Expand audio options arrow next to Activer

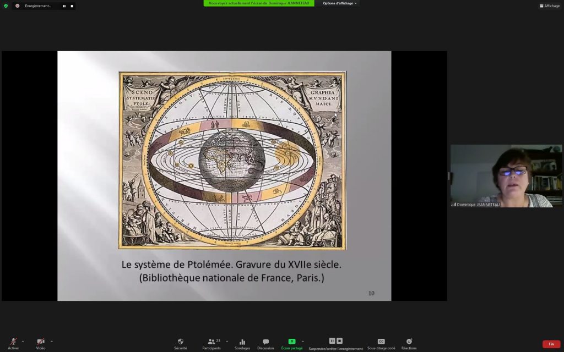(23, 342)
